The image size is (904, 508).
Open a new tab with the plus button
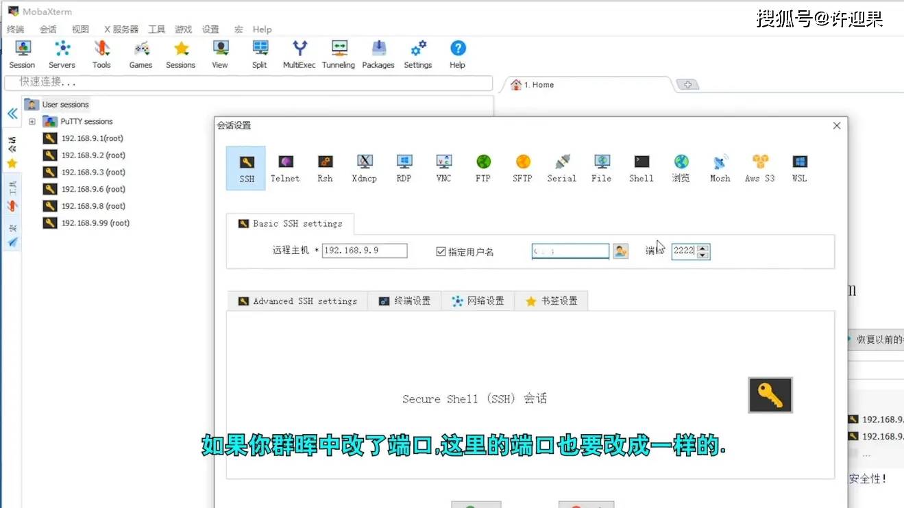[x=687, y=85]
